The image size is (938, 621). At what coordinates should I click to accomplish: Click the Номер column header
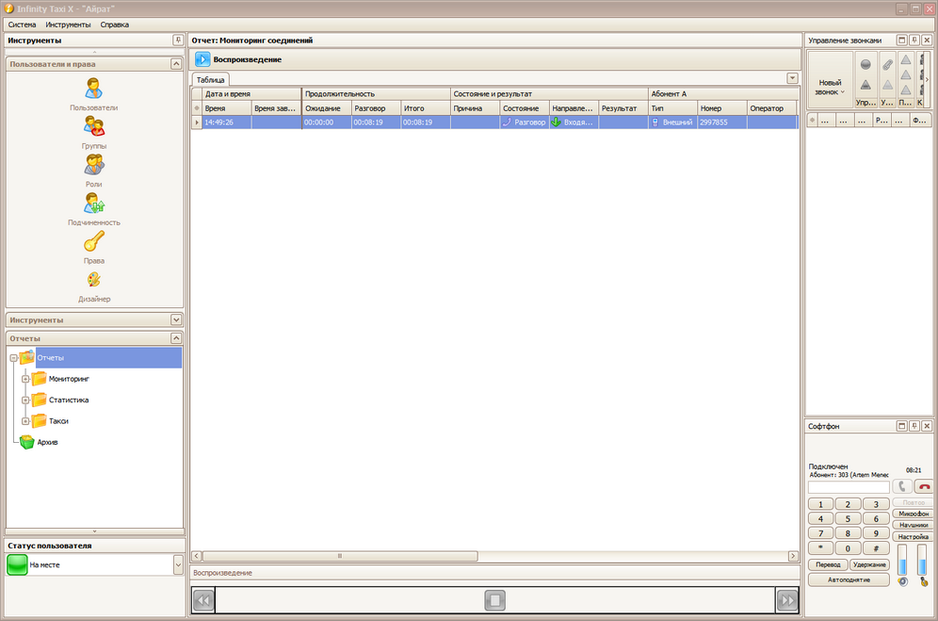(722, 108)
